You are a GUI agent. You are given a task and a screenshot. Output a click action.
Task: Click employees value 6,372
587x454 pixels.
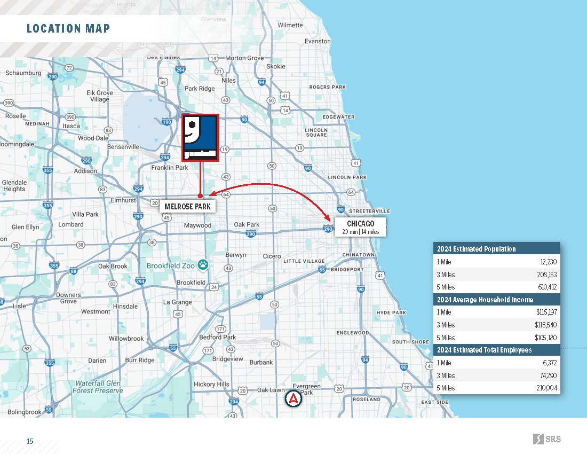click(x=550, y=363)
